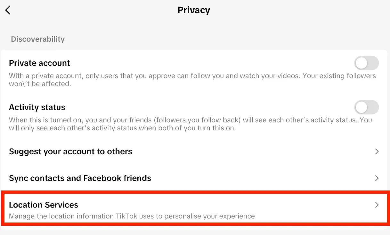Image resolution: width=390 pixels, height=235 pixels.
Task: Click the Location Services description text
Action: [132, 216]
